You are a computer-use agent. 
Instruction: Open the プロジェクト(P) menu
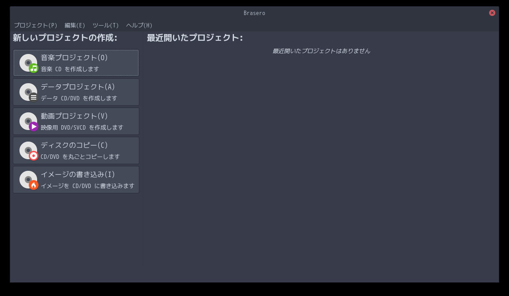click(x=35, y=25)
